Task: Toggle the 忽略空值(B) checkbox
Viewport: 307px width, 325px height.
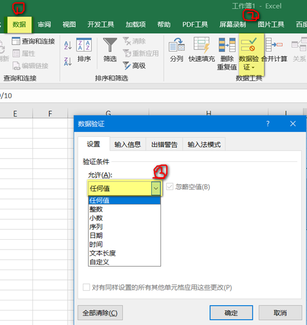Action: [x=169, y=187]
